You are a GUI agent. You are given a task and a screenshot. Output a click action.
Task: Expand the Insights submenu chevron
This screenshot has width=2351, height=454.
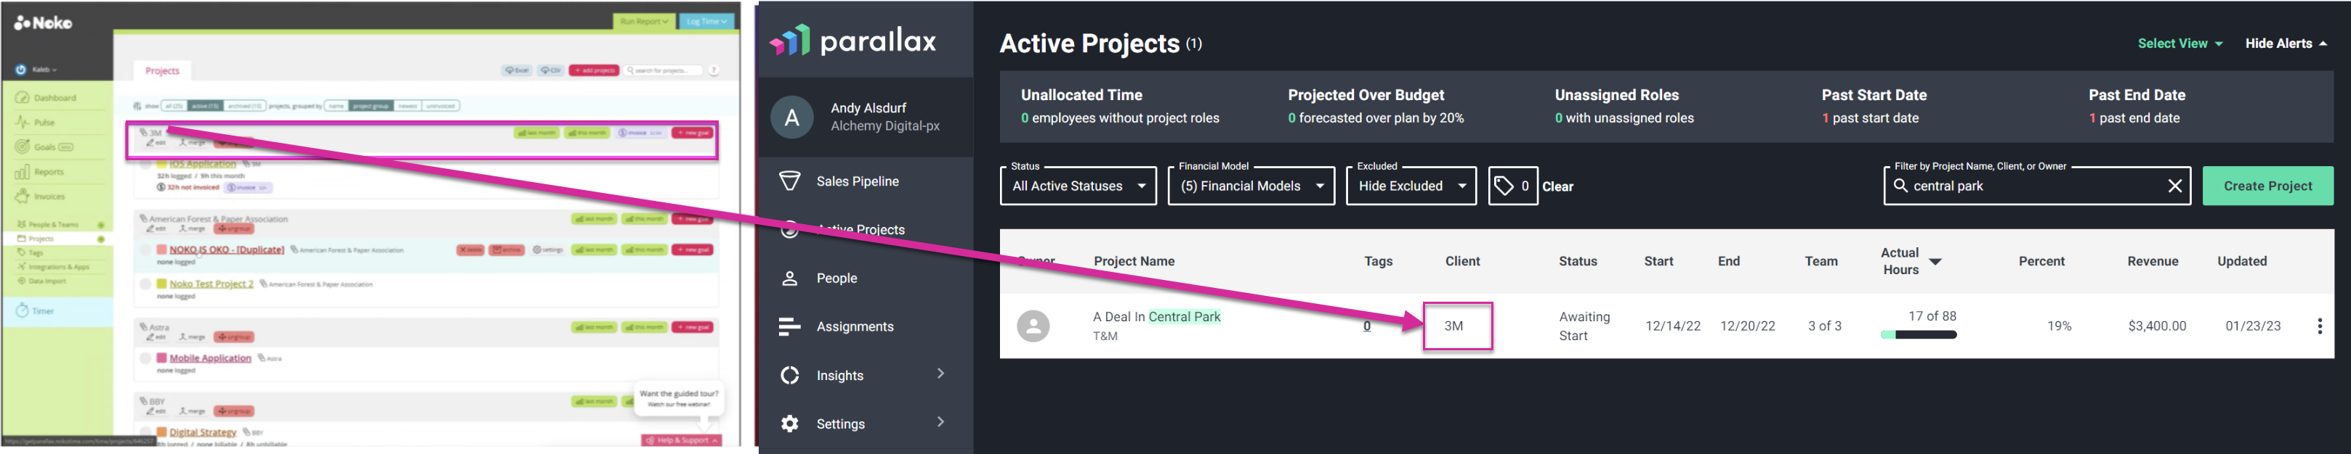pyautogui.click(x=940, y=373)
